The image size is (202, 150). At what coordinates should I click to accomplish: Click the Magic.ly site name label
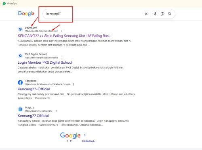tap(29, 108)
